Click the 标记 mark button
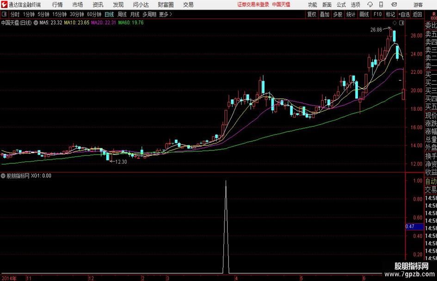 coord(390,14)
